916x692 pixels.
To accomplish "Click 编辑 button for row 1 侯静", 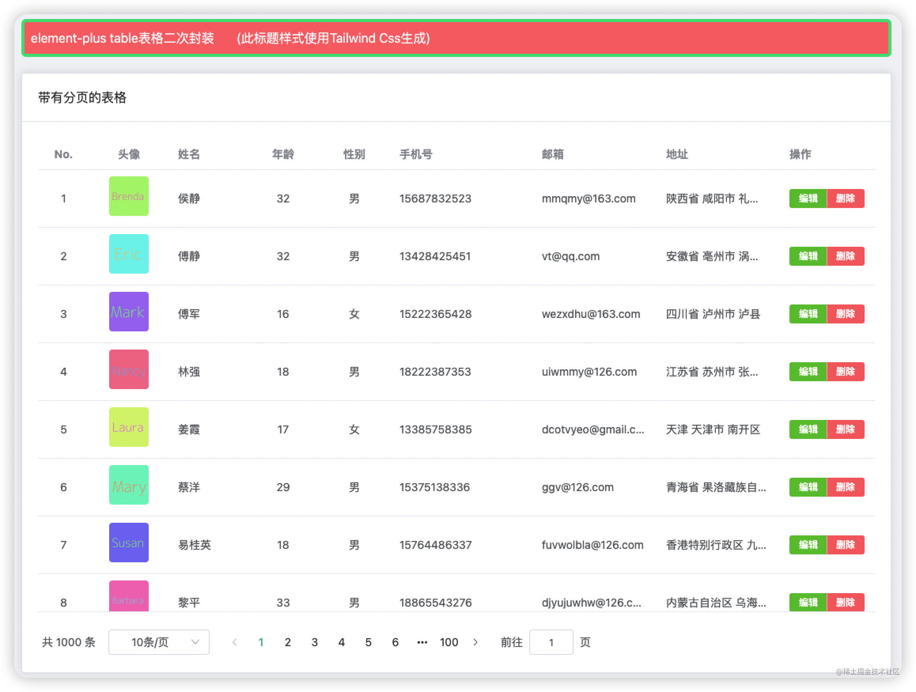I will pyautogui.click(x=808, y=199).
